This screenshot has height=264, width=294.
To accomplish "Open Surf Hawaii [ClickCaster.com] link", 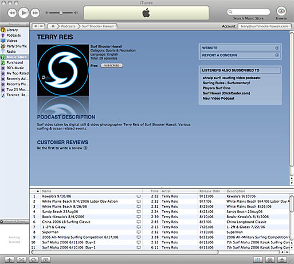I will pyautogui.click(x=226, y=93).
